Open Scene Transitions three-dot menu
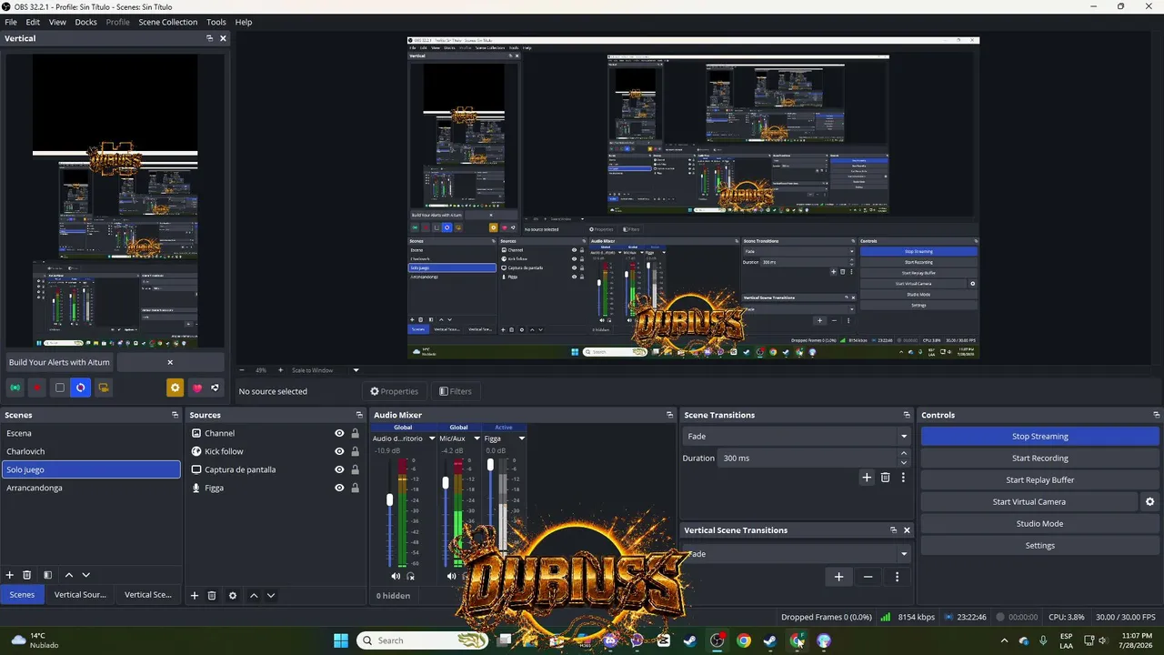The image size is (1164, 655). (903, 477)
